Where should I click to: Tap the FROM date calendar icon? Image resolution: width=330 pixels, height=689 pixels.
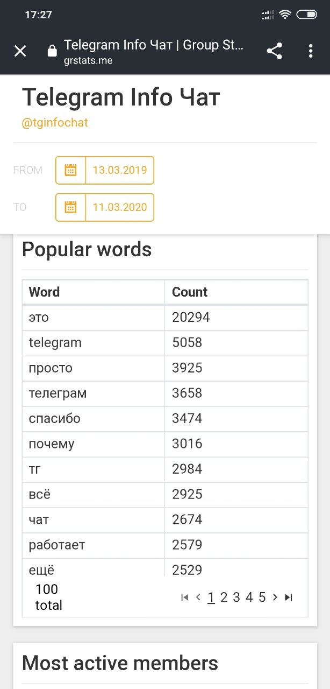coord(70,170)
